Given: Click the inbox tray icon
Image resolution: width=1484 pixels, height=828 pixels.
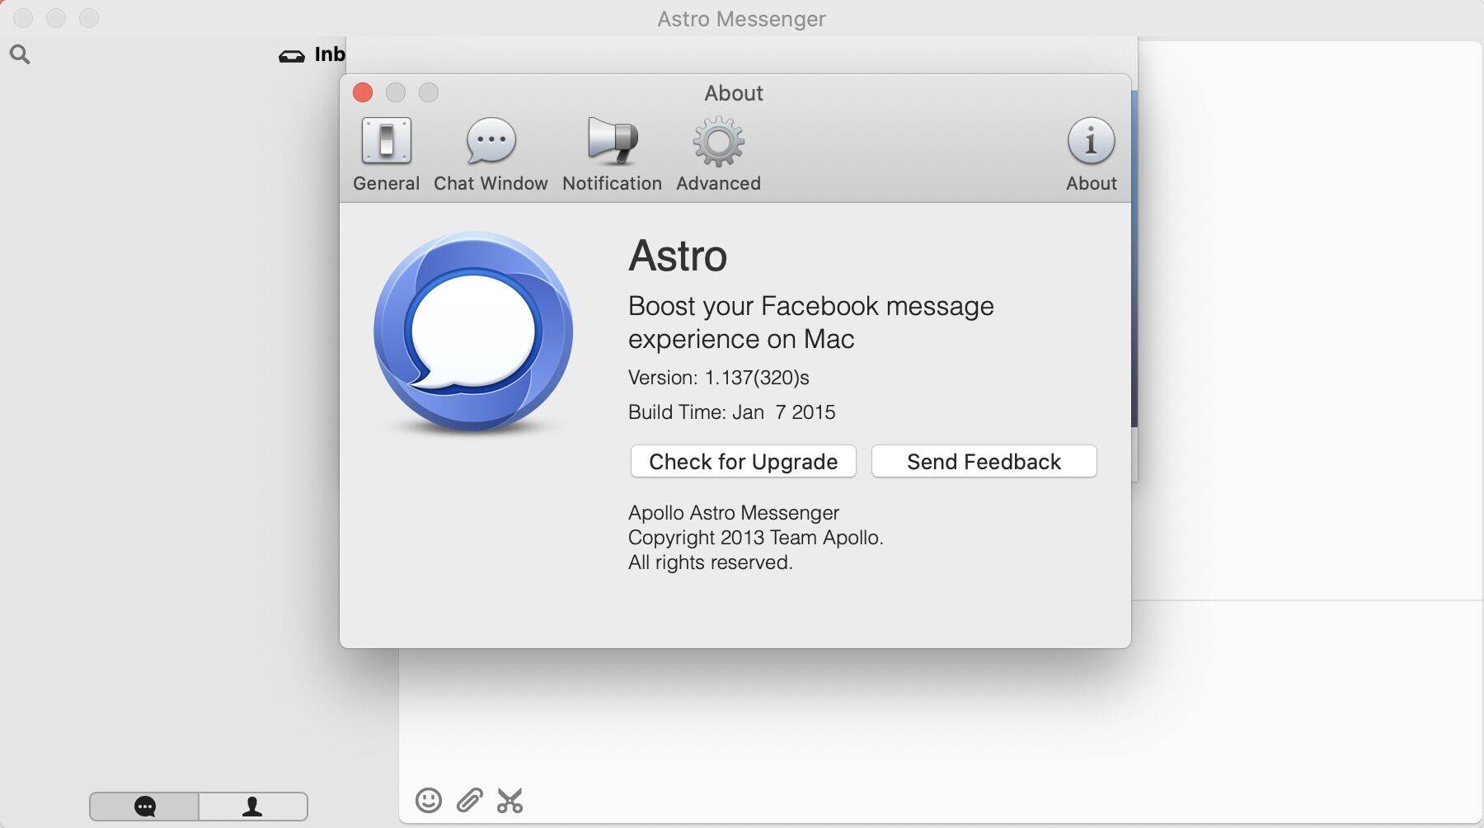Looking at the screenshot, I should pyautogui.click(x=291, y=55).
